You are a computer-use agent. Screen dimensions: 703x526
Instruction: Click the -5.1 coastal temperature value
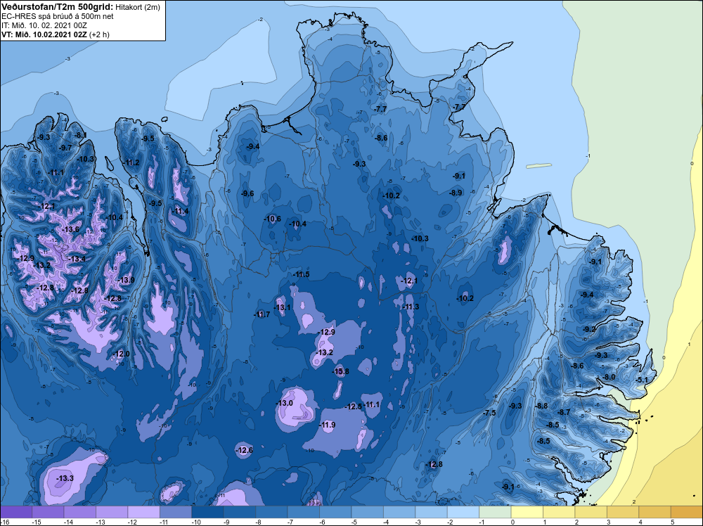tap(642, 380)
